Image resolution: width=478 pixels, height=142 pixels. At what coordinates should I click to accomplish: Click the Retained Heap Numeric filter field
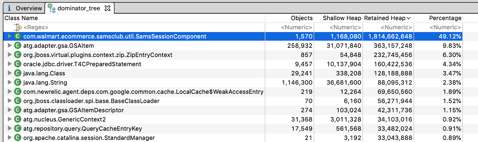tap(396, 27)
